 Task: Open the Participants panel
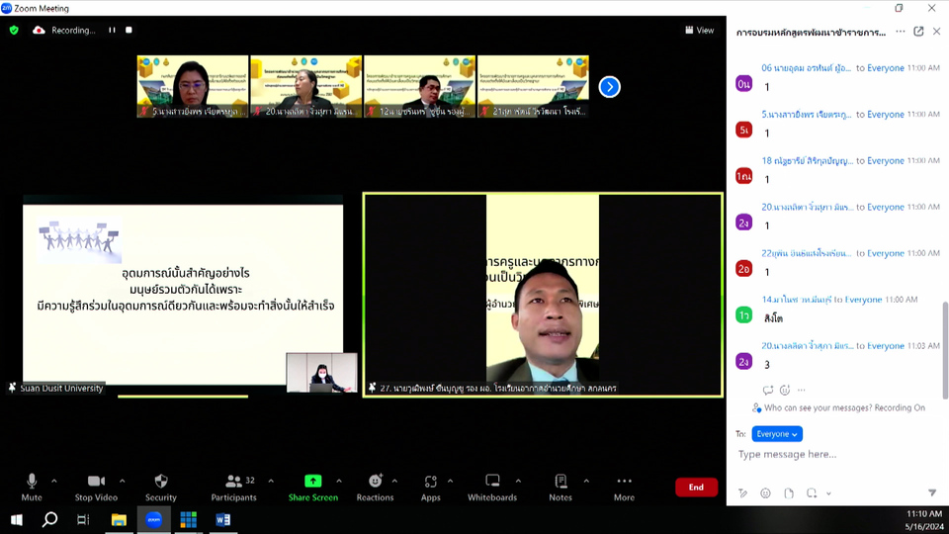[x=233, y=488]
